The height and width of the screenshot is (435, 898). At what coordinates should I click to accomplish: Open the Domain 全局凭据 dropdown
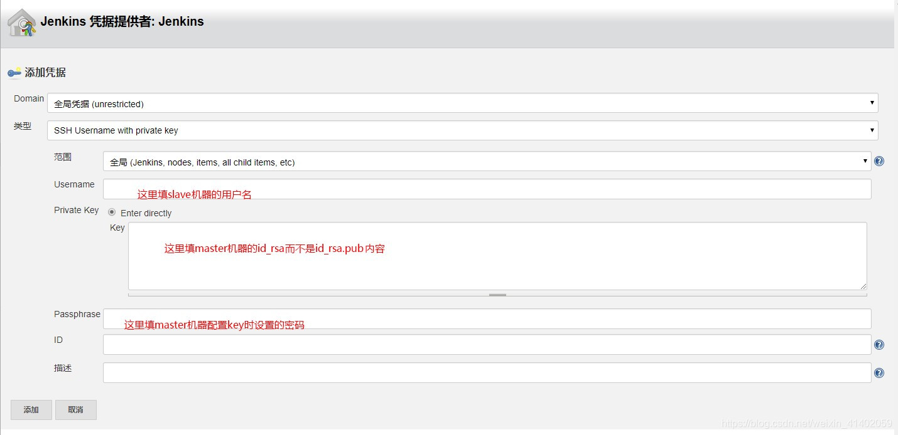pyautogui.click(x=463, y=103)
